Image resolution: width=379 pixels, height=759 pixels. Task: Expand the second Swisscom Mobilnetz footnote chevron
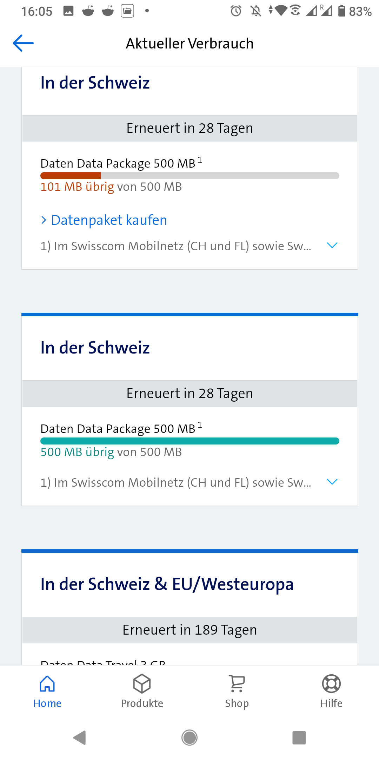click(x=332, y=482)
